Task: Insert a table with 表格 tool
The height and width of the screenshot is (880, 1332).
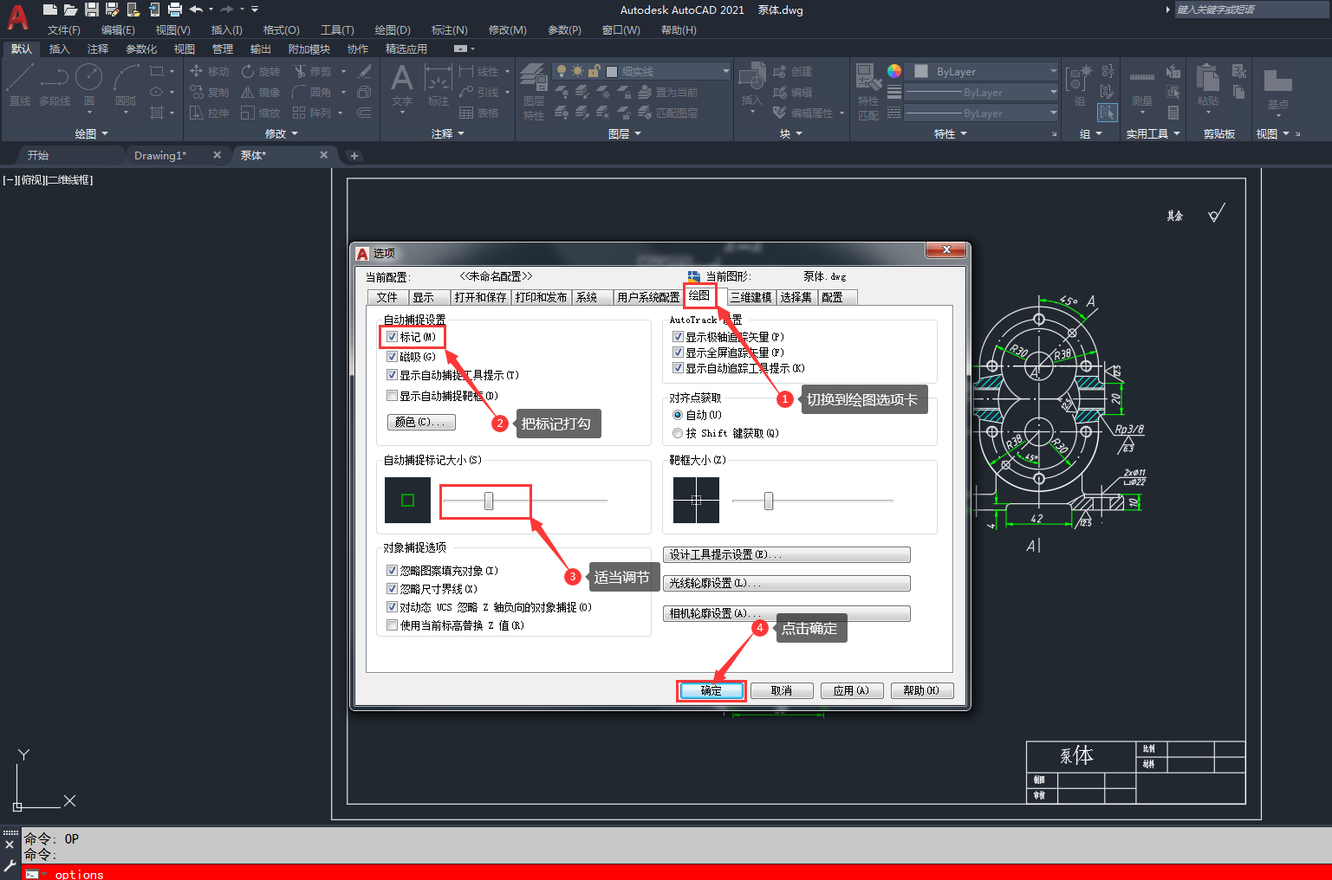Action: 479,113
